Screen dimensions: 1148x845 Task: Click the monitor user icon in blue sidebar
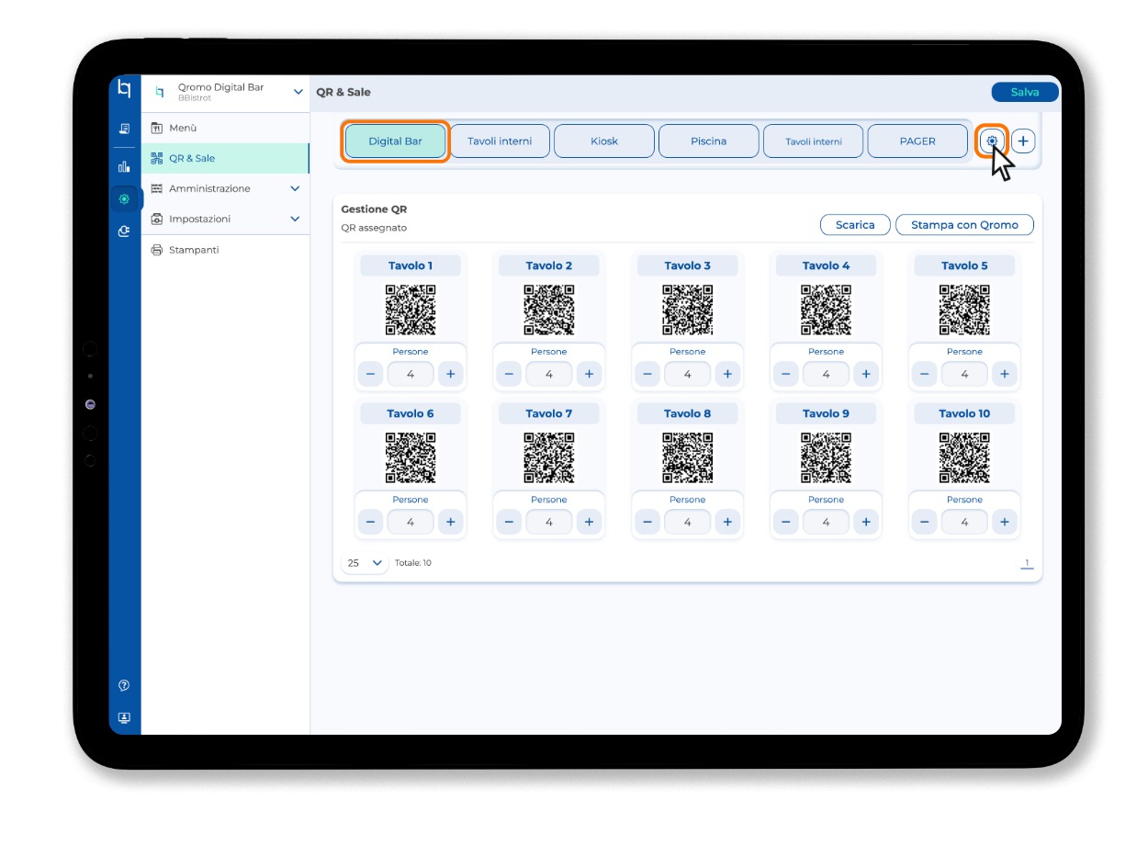click(x=124, y=717)
